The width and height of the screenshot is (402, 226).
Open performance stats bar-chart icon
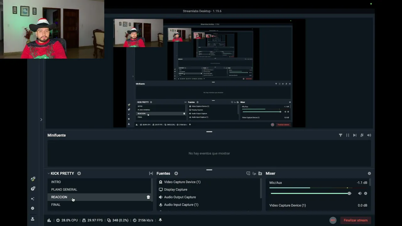coord(49,220)
